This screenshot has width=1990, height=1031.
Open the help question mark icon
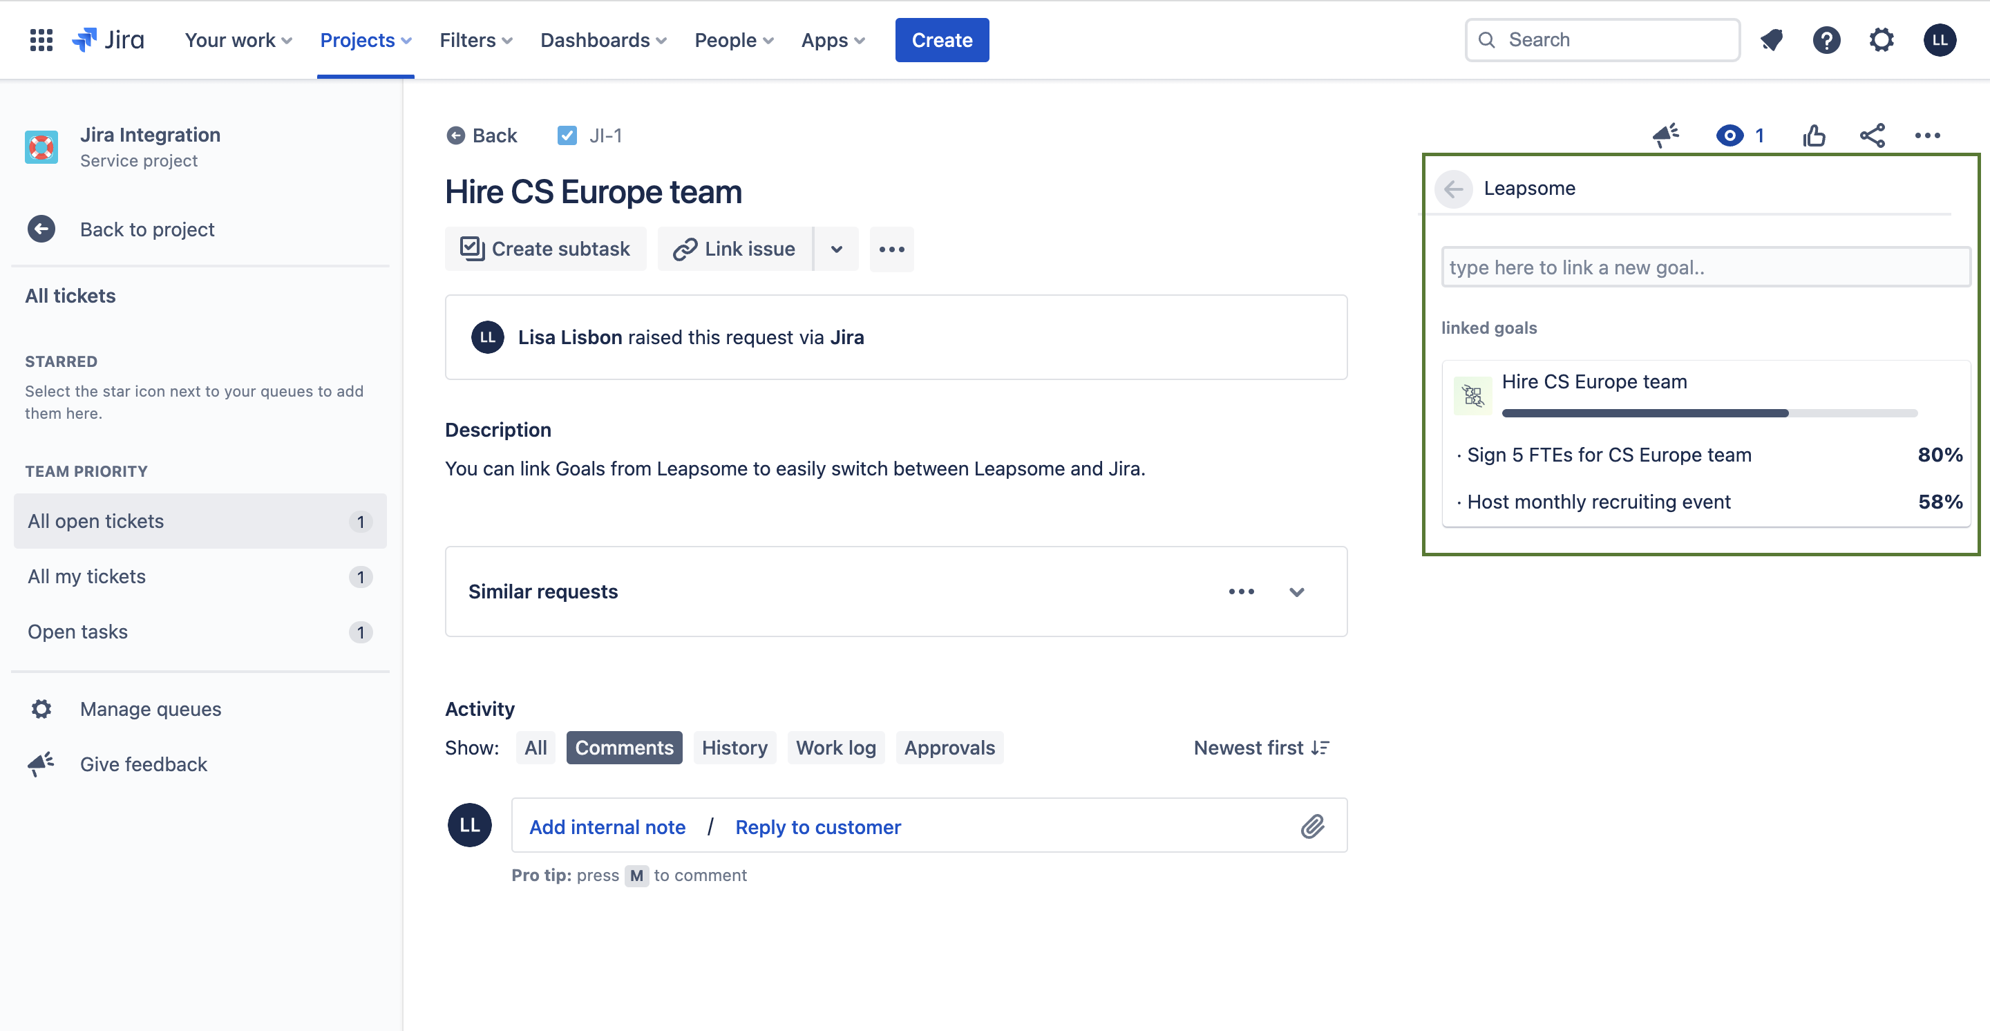[1826, 40]
